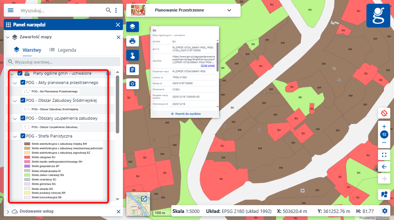The width and height of the screenshot is (394, 220).
Task: Uncheck Plany ogólne gmin - uchwalone layer
Action: coord(20,74)
